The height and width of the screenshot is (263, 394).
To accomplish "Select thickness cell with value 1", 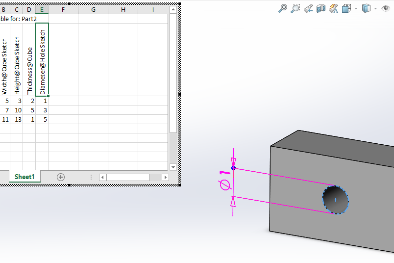I will pos(29,119).
